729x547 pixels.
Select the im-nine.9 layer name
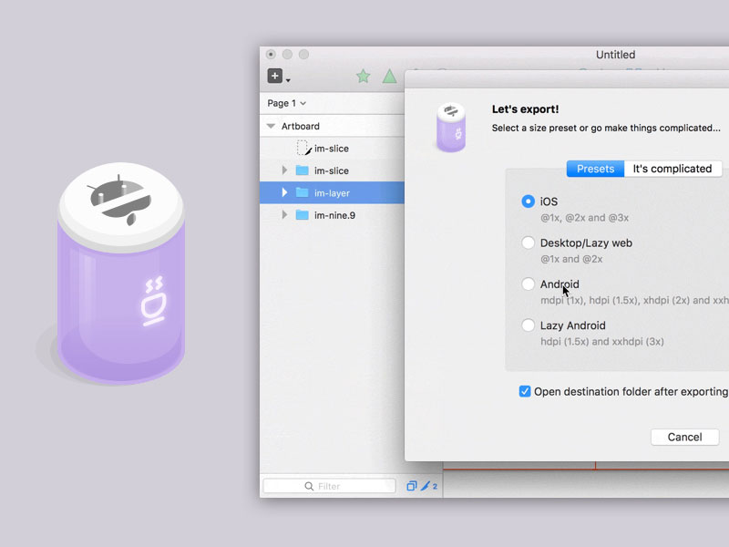coord(334,215)
